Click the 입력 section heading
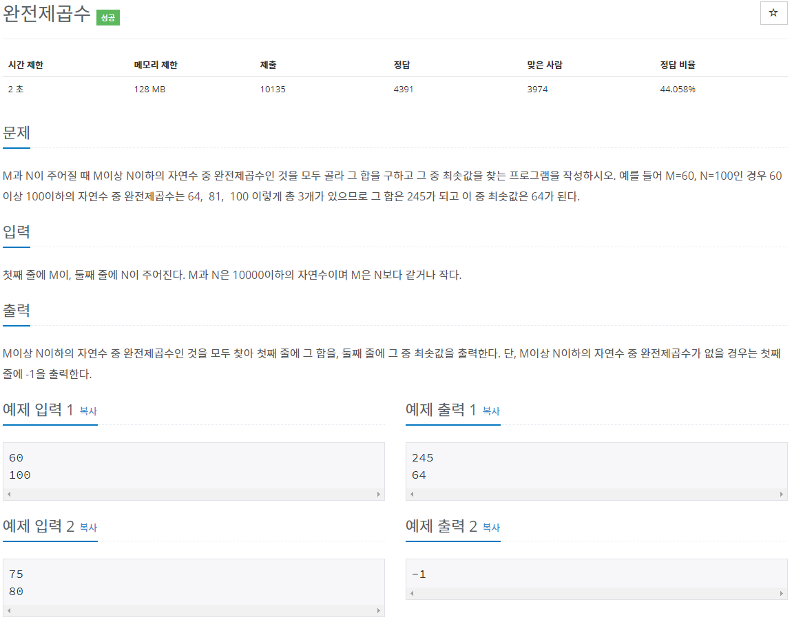Image resolution: width=792 pixels, height=622 pixels. pyautogui.click(x=17, y=232)
